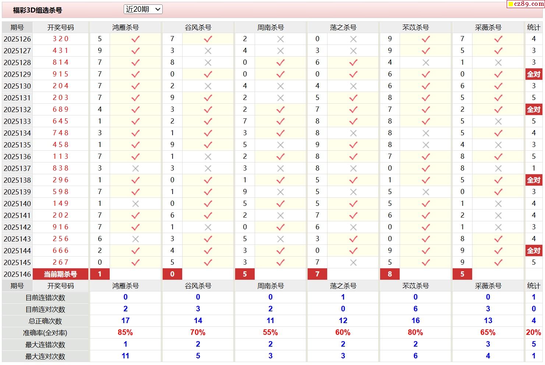The width and height of the screenshot is (545, 365).
Task: Click 芣苡 current kill number 8 badge
Action: (390, 274)
